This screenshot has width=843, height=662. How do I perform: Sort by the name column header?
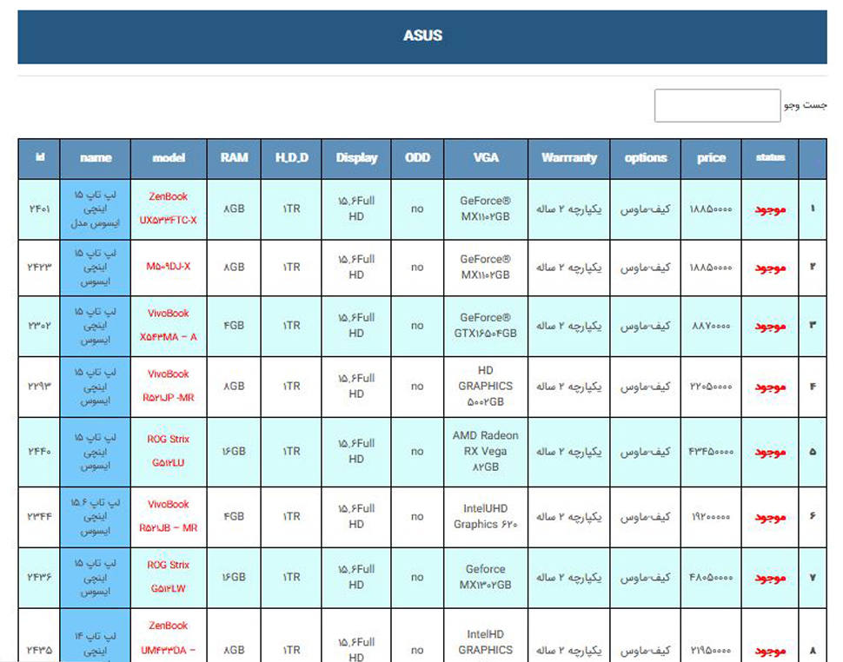[96, 158]
